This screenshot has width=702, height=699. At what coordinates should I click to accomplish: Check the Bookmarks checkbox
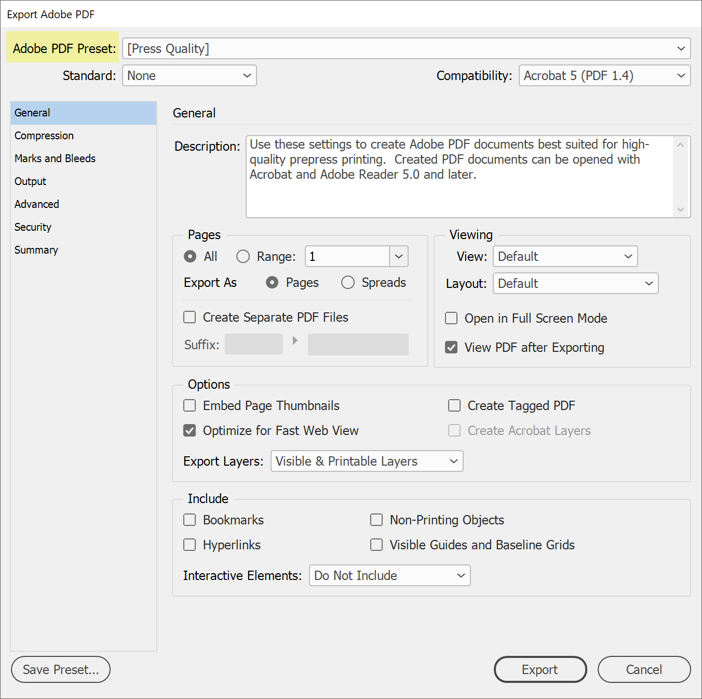[190, 520]
